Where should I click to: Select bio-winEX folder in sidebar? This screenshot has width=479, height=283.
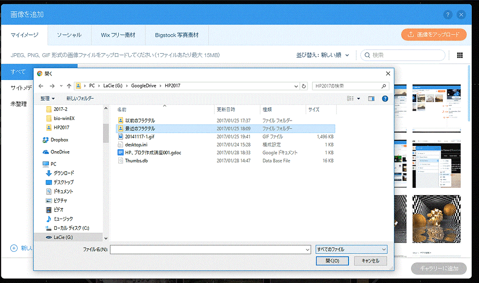tap(61, 118)
